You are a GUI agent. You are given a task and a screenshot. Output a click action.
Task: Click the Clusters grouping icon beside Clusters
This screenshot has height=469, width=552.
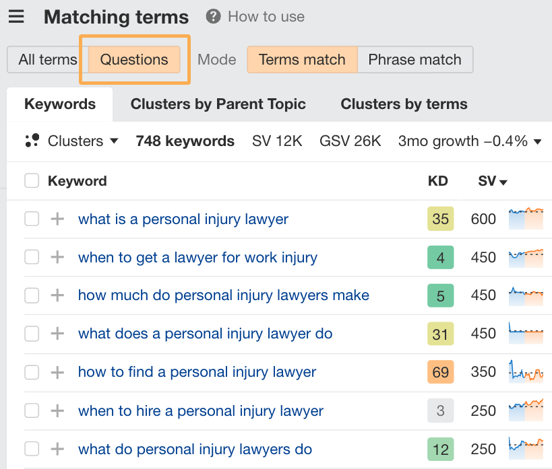pos(32,141)
